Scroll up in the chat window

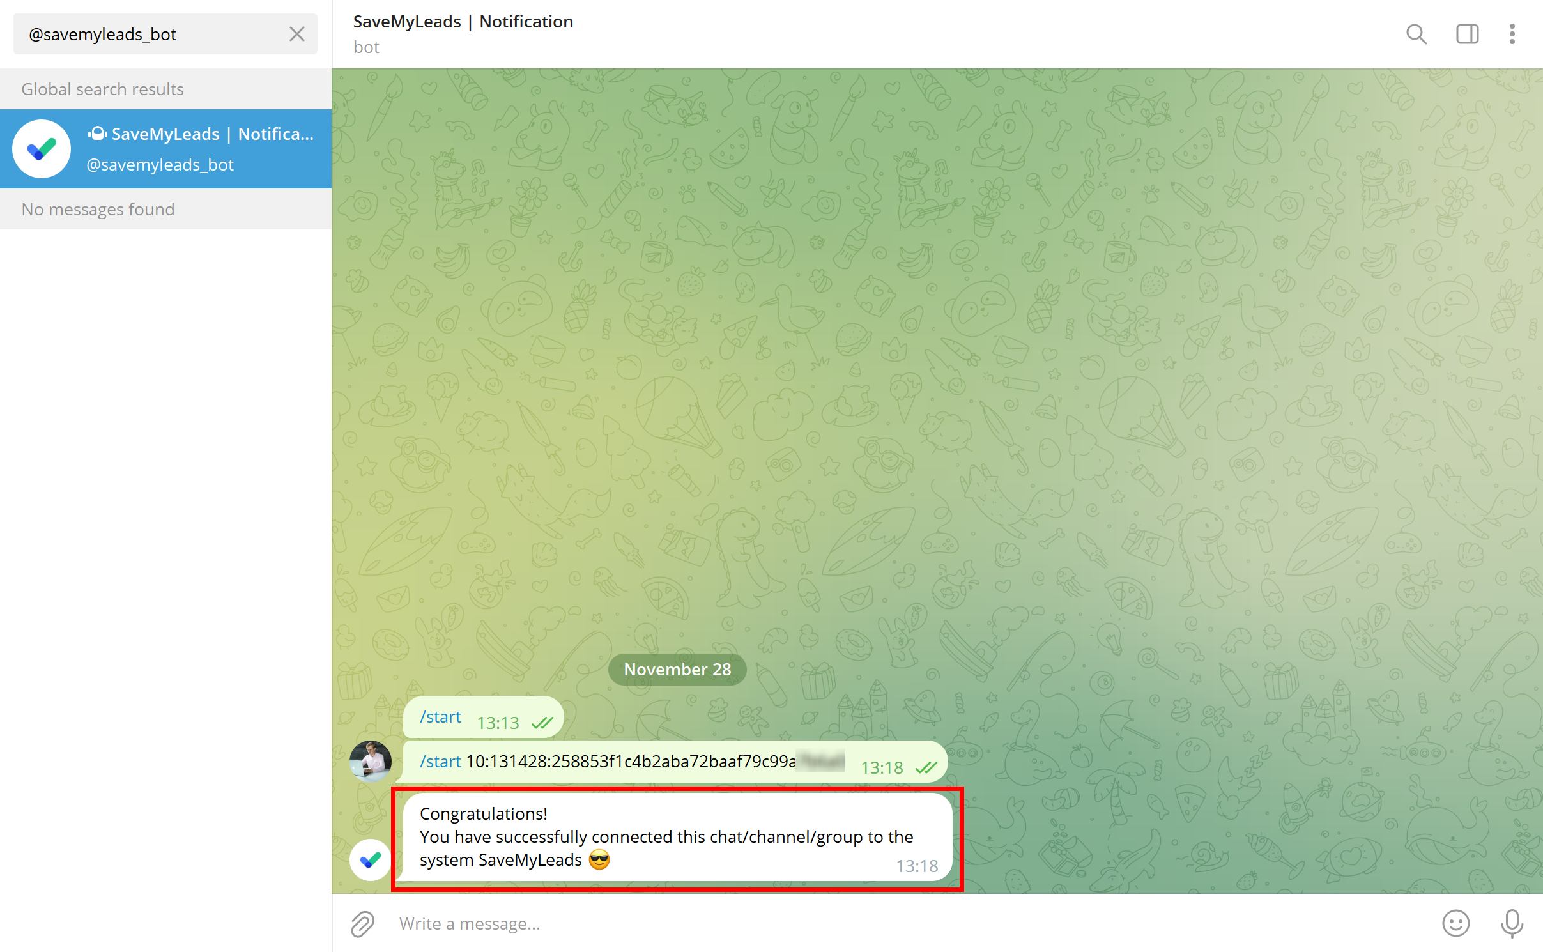pyautogui.click(x=937, y=441)
